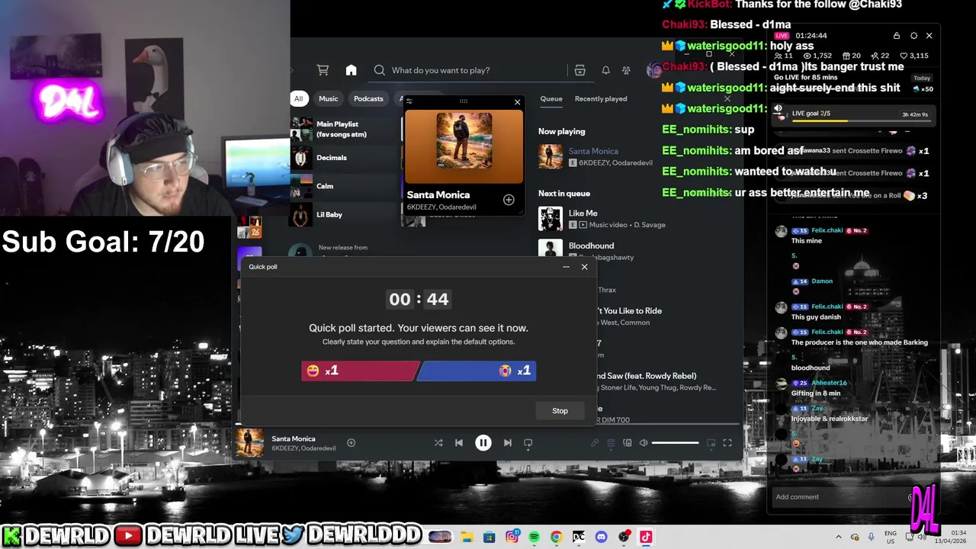Go to Spotify Home
Image resolution: width=976 pixels, height=549 pixels.
[351, 70]
